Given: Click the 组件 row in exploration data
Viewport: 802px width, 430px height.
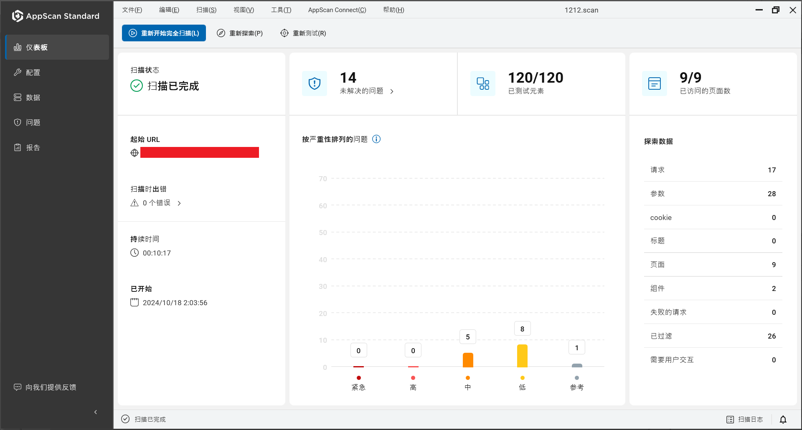Looking at the screenshot, I should 713,288.
